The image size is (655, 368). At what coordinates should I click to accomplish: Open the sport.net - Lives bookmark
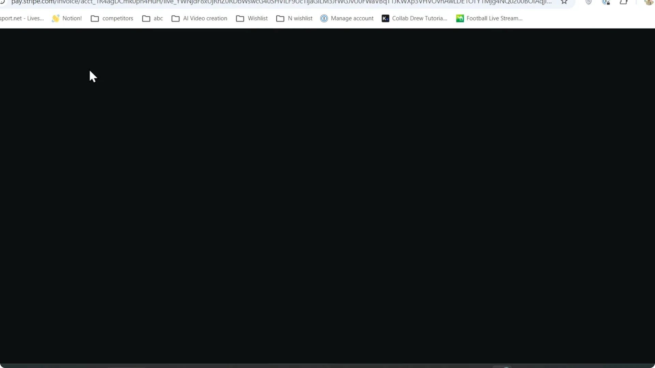point(22,18)
